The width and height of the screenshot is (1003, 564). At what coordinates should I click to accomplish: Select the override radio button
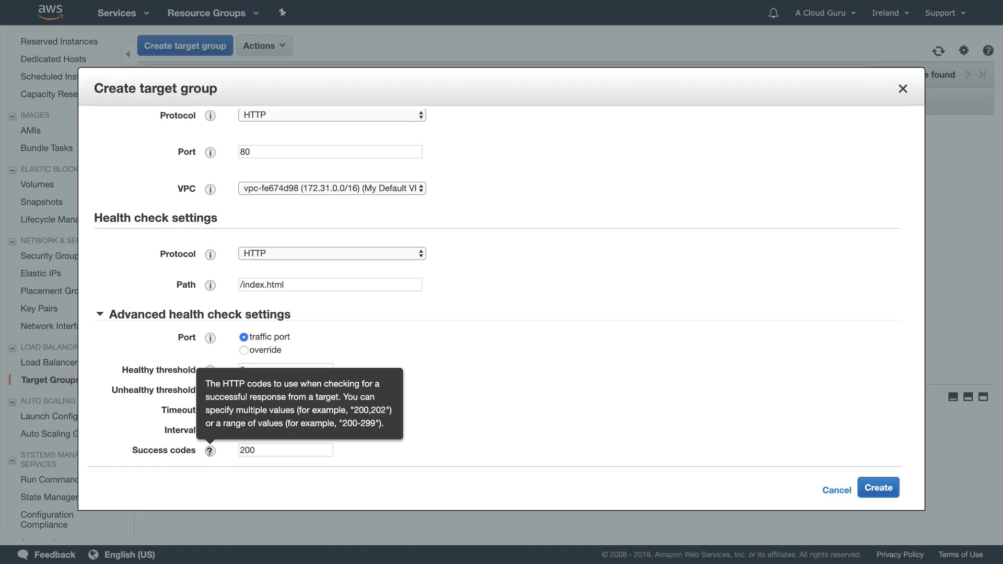pos(243,350)
